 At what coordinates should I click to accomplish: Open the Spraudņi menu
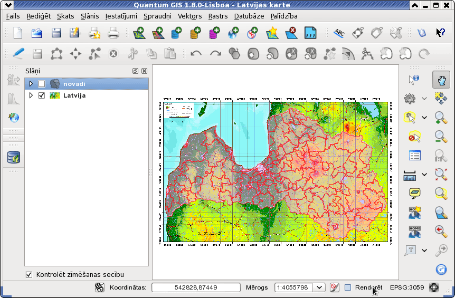click(x=158, y=16)
